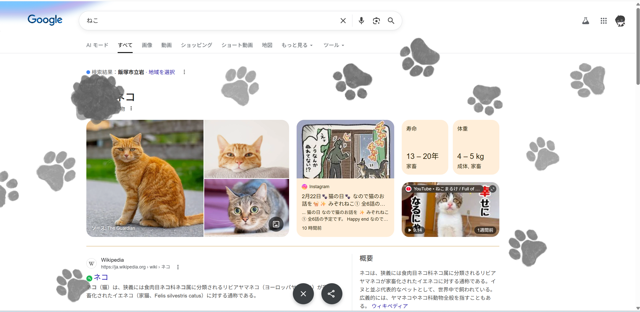Viewport: 640px width, 312px height.
Task: Open Google Lens image search icon
Action: click(376, 21)
